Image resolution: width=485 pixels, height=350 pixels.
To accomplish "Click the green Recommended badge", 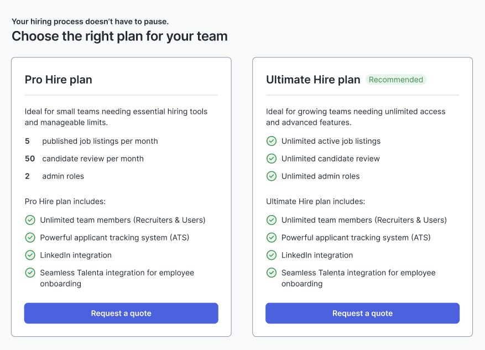I will 396,80.
